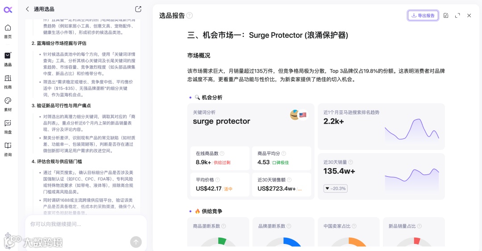Image resolution: width=482 pixels, height=251 pixels.
Task: Click the US$42.17 average price value
Action: [x=208, y=189]
